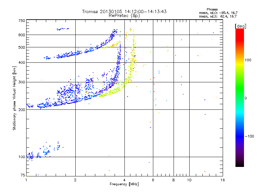Click the 'Phases' header label
The image size is (262, 196).
pos(212,9)
